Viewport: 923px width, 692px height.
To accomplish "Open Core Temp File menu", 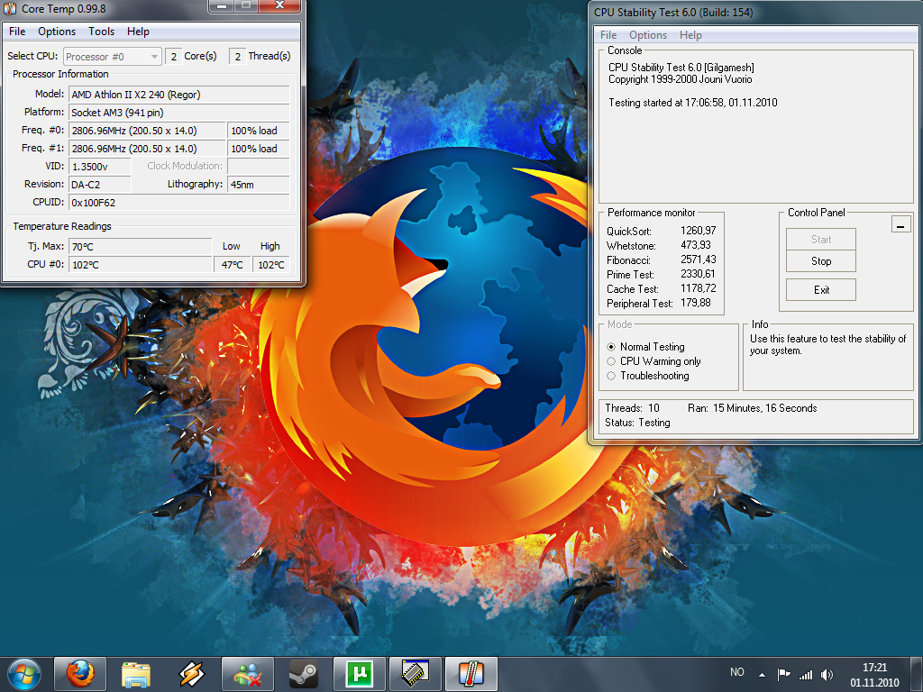I will (x=17, y=32).
